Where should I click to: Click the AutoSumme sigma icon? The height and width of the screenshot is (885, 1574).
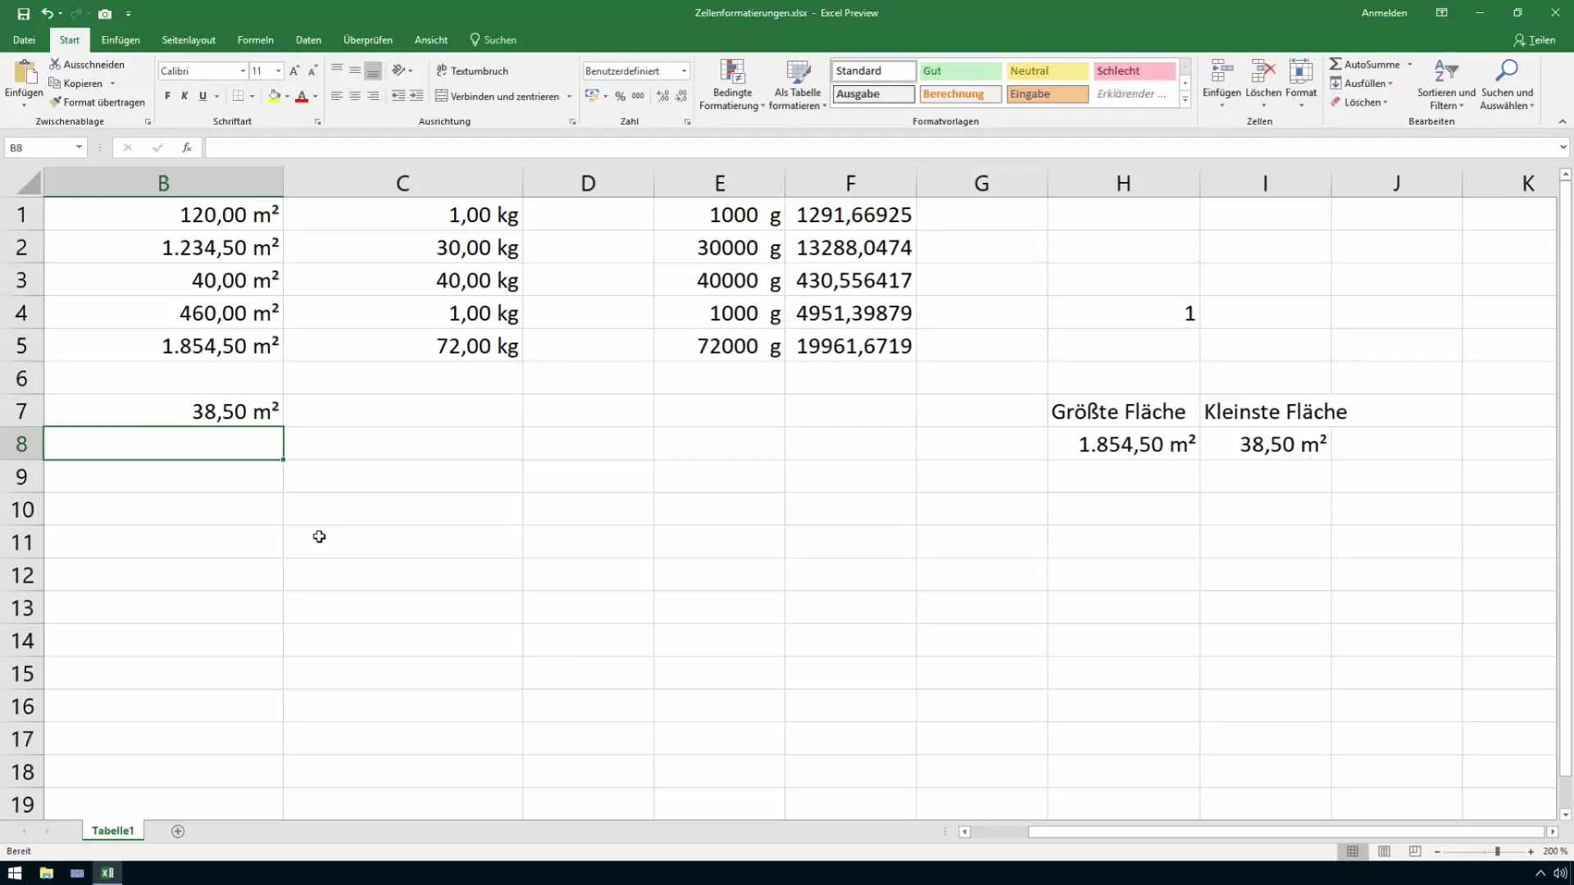click(x=1335, y=64)
